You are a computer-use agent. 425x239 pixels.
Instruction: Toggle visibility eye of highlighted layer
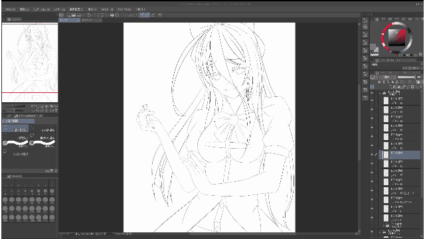[x=372, y=155]
